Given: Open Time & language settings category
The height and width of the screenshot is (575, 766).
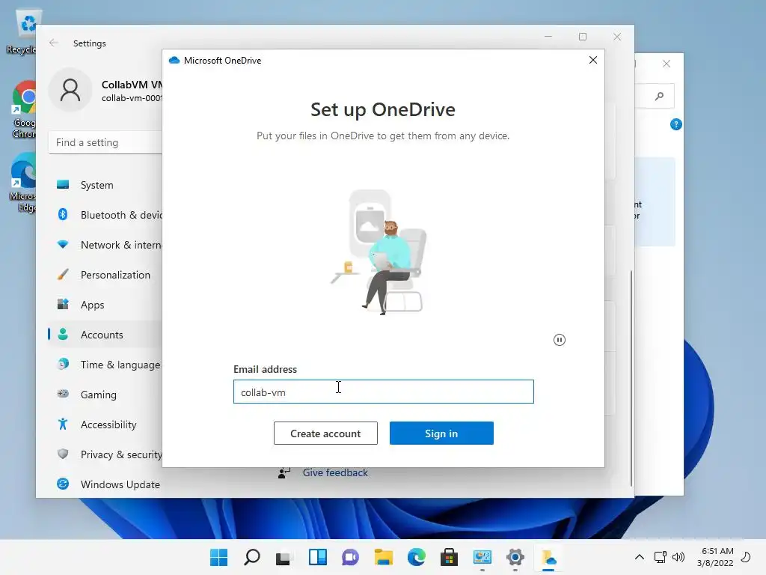Looking at the screenshot, I should pos(105,365).
